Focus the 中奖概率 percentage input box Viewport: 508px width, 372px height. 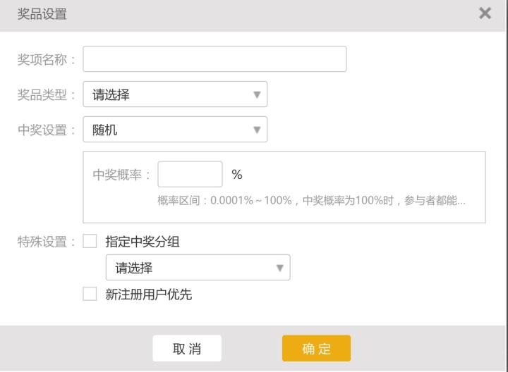(x=190, y=174)
